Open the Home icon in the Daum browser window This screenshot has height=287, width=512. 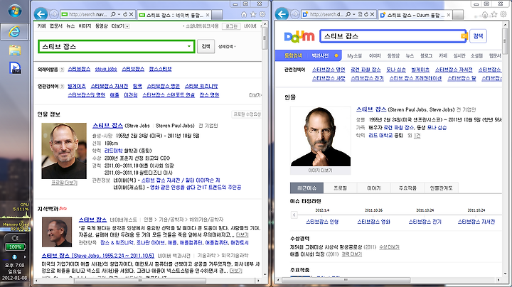coord(485,14)
